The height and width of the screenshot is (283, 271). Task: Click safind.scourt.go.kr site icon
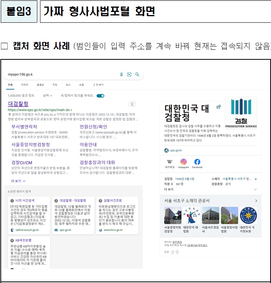pos(12,230)
